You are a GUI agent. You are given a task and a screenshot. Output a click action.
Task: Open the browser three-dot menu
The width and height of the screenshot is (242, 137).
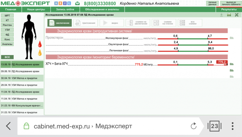point(233,126)
